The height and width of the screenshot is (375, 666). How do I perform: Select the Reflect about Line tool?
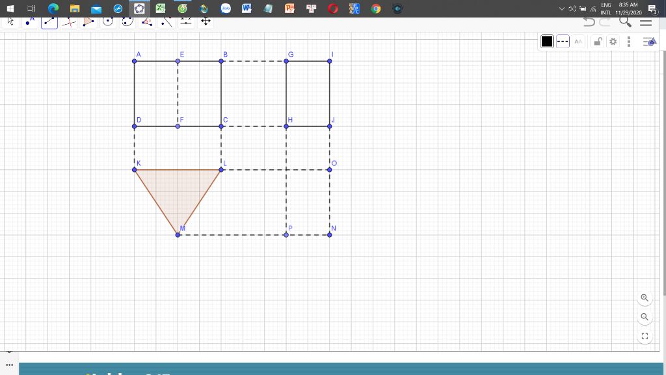(x=166, y=21)
